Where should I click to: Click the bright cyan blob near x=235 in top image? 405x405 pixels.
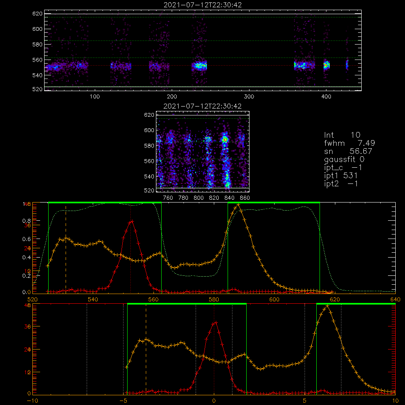199,66
